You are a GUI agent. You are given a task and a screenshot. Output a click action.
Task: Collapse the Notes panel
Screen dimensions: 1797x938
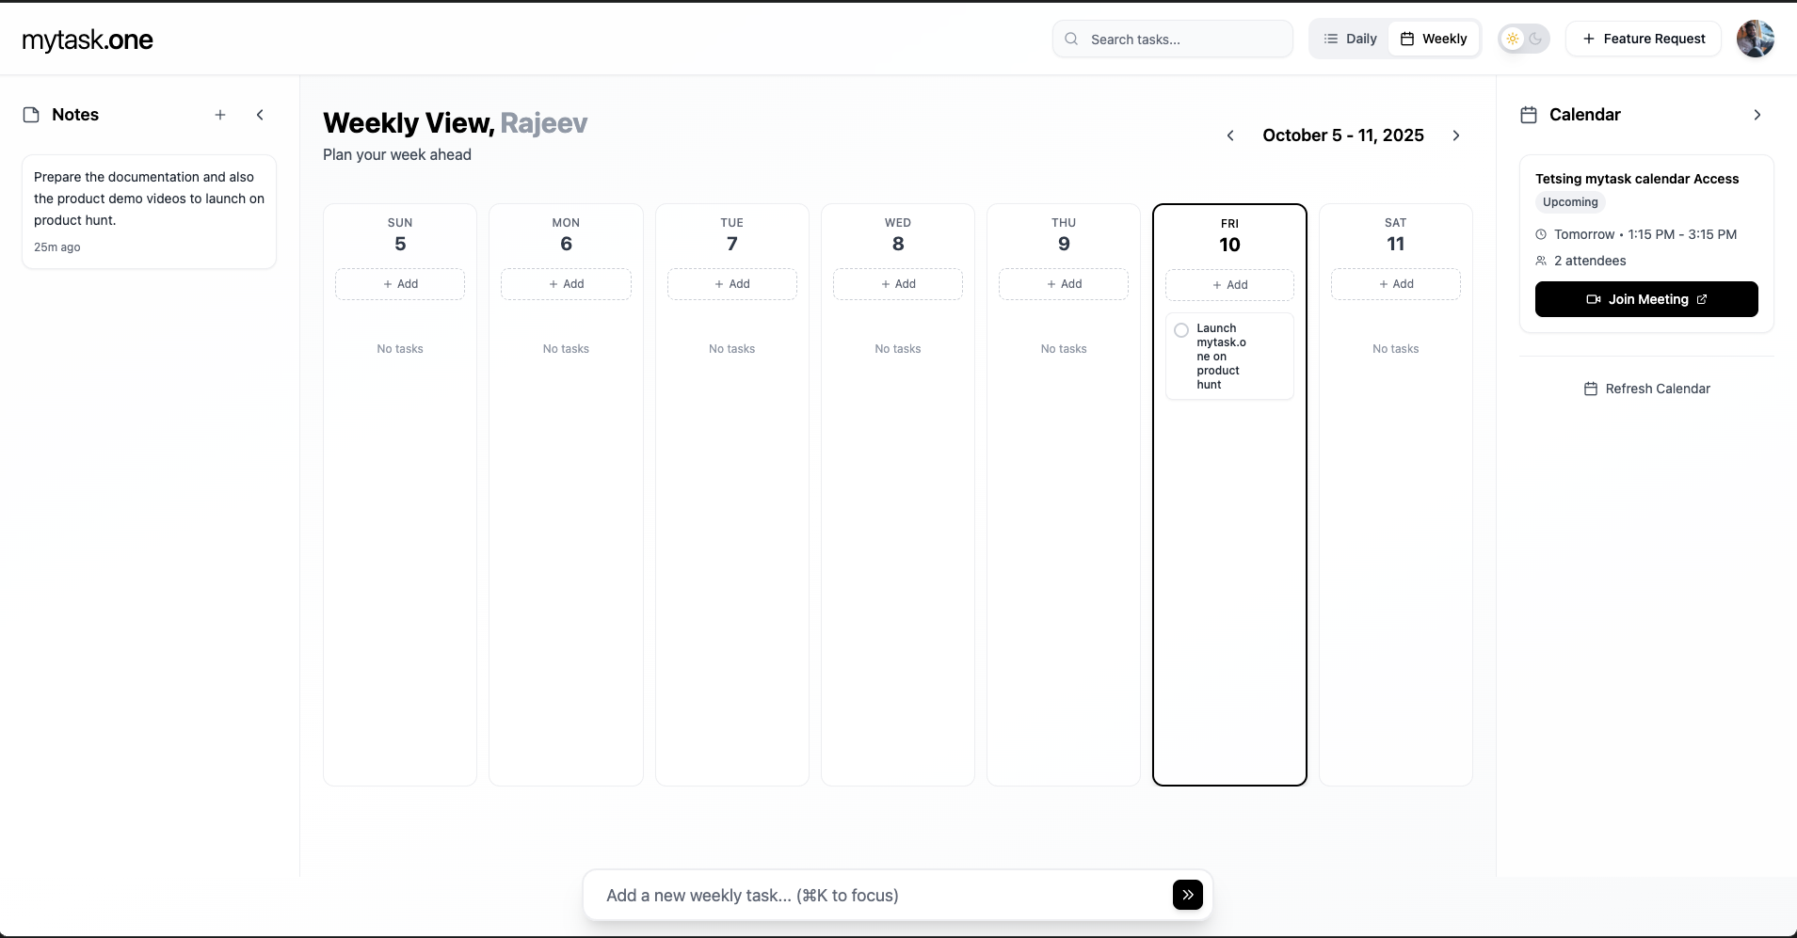[260, 115]
